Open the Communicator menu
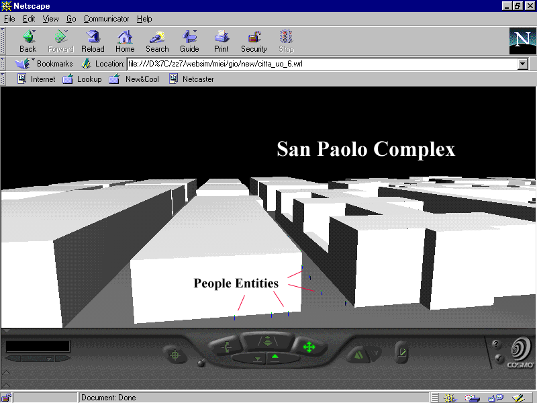The width and height of the screenshot is (537, 403). [x=107, y=19]
